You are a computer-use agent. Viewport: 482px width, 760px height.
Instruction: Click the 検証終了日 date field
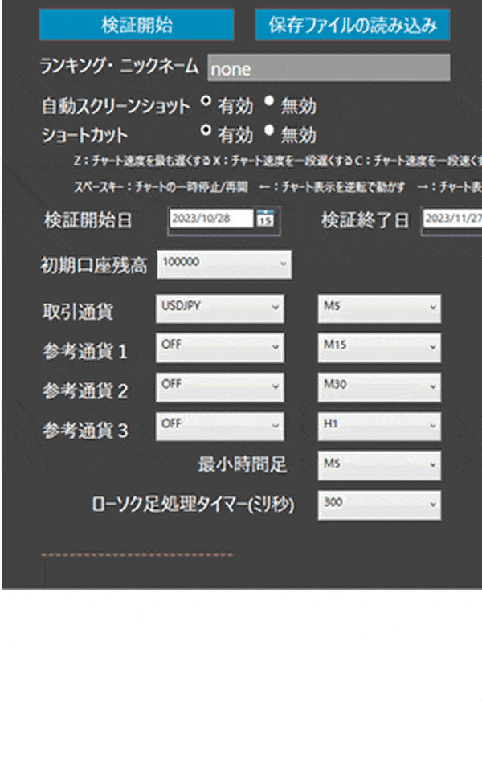point(451,219)
